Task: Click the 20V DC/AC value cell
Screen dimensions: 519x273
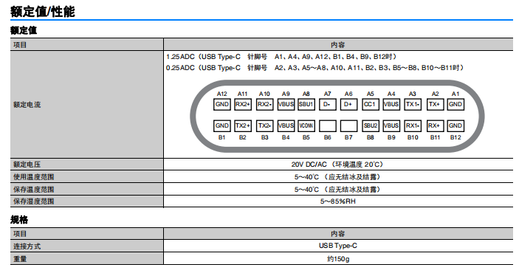Action: 338,165
